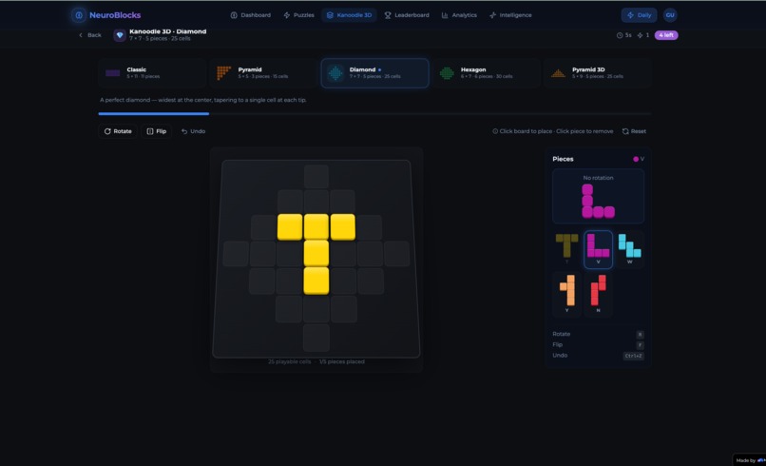The image size is (766, 466).
Task: Go Back to the previous page
Action: click(x=90, y=35)
